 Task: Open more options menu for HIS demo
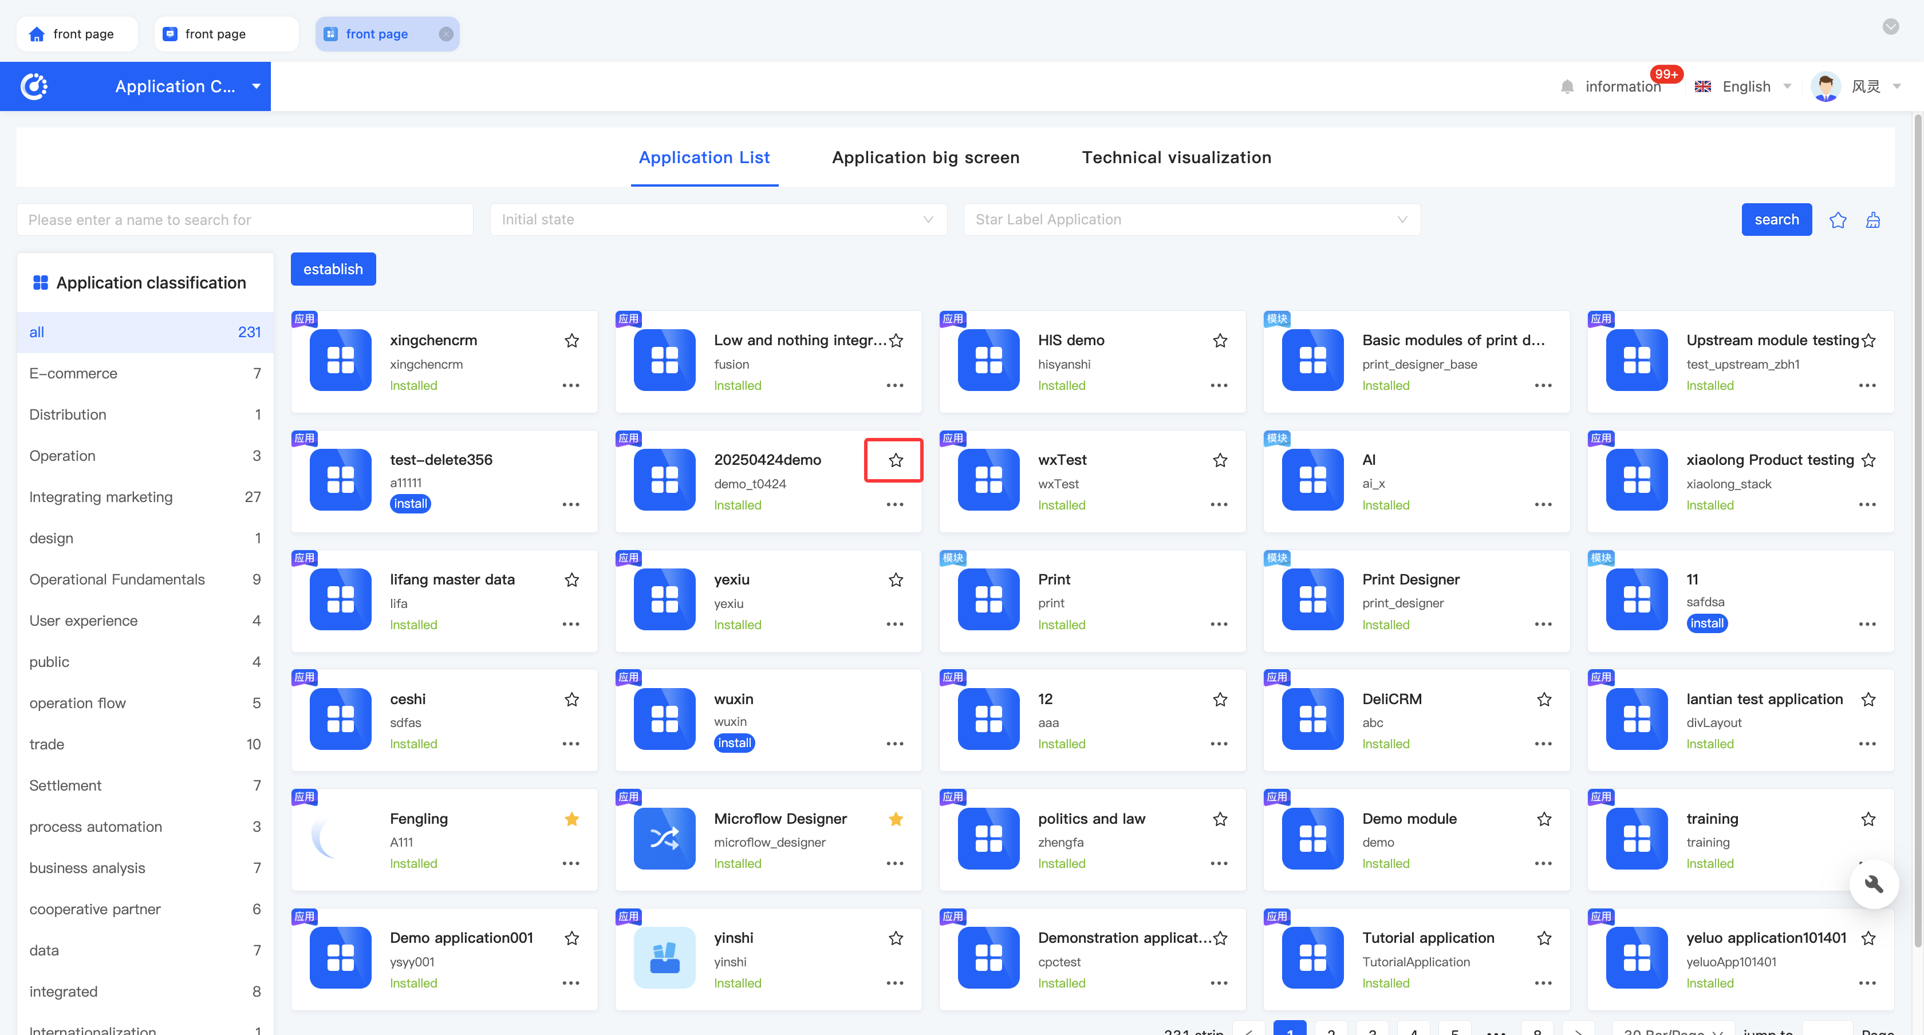(x=1218, y=385)
